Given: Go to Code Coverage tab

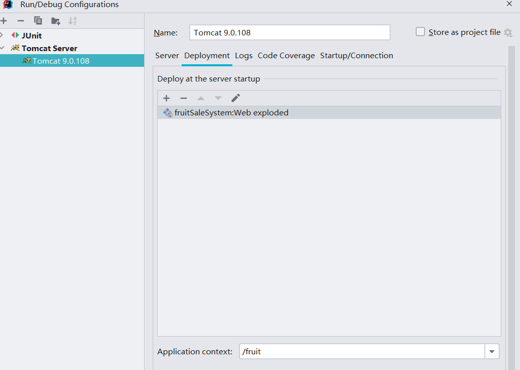Looking at the screenshot, I should [286, 56].
